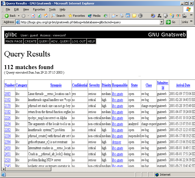This screenshot has width=195, height=178.
Task: Sort results by Number column
Action: (10, 85)
